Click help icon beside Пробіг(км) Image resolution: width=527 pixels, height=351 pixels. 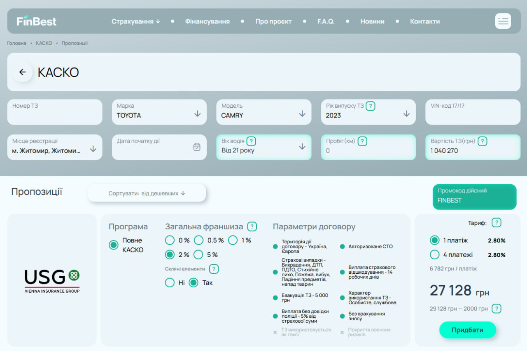[x=362, y=141]
